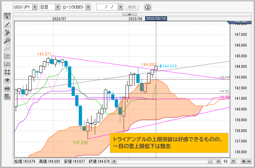Screen dimensions: 255x168
Task: Select the cursor pointer tool
Action: pos(7,17)
